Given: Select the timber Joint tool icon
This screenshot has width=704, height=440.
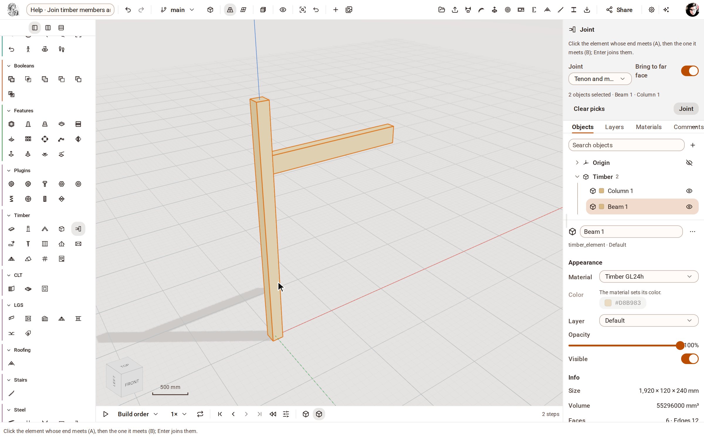Looking at the screenshot, I should pos(78,229).
